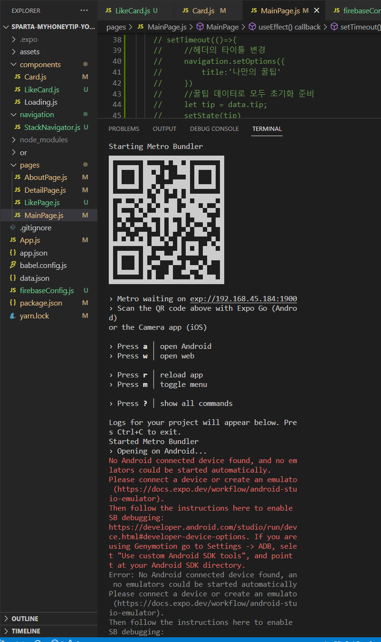Open firebaseConfig.js in the file tree
Image resolution: width=381 pixels, height=642 pixels.
[48, 291]
